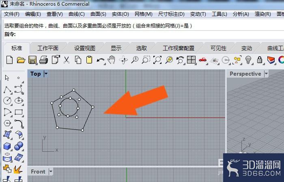Click the Undo View Change icon
The image size is (284, 182).
pos(180,60)
